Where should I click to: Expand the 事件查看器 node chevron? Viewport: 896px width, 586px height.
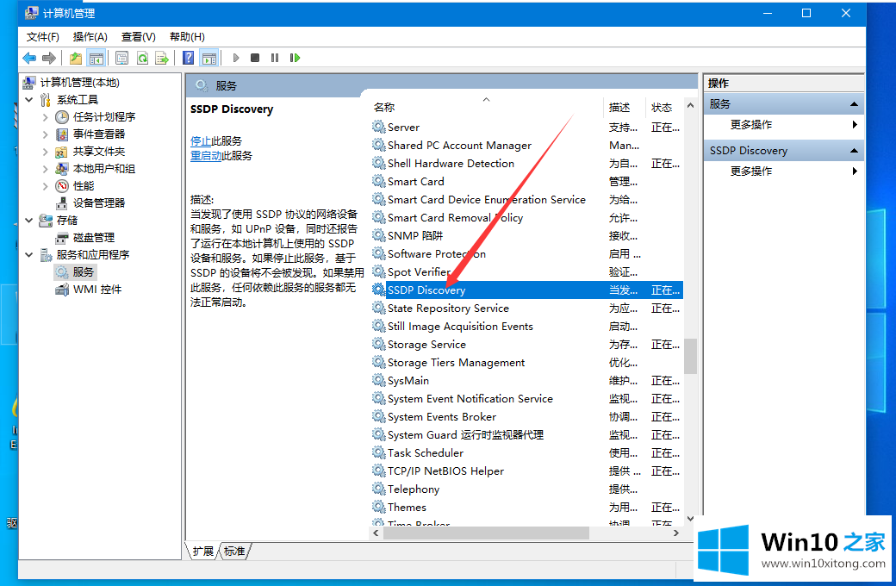(45, 134)
